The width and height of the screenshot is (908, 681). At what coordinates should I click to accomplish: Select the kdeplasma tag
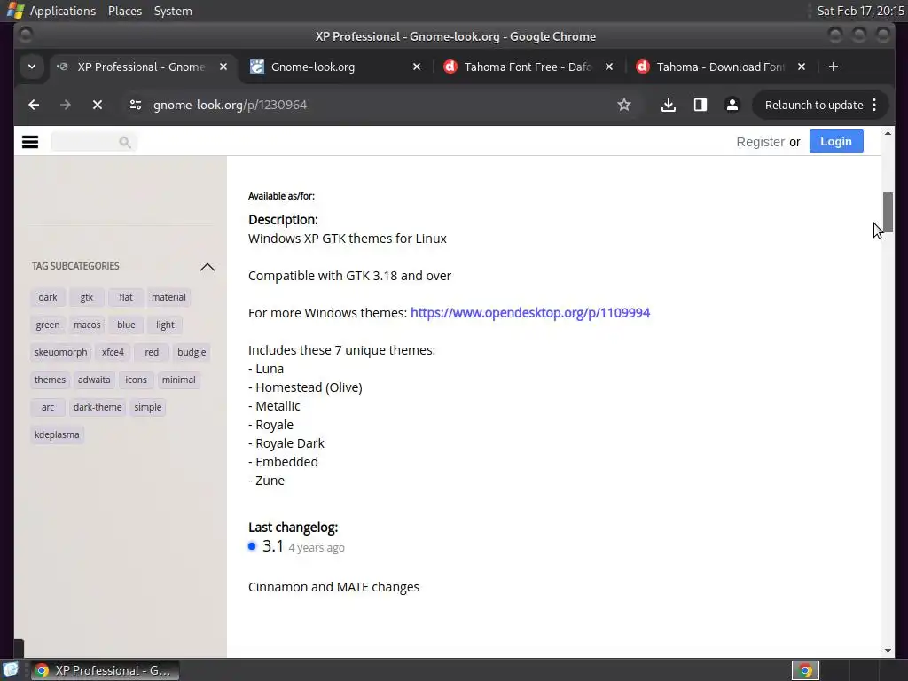pos(57,434)
